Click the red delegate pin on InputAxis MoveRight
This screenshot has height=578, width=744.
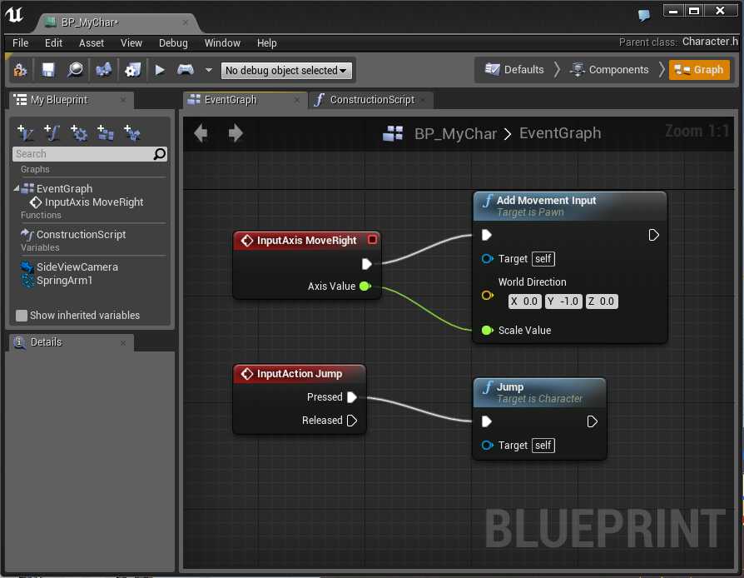[x=373, y=239]
